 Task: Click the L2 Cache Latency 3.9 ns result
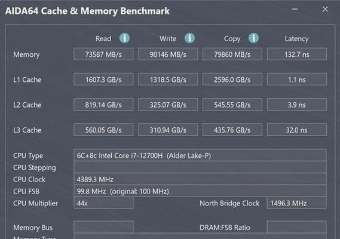tap(297, 105)
